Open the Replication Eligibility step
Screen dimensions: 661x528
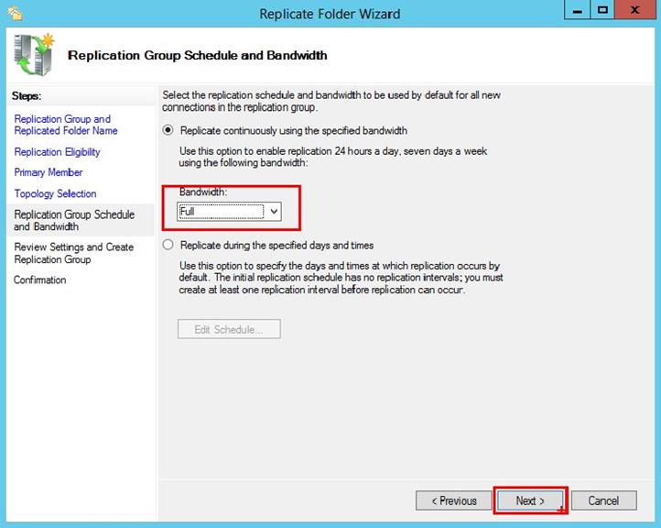pyautogui.click(x=57, y=152)
